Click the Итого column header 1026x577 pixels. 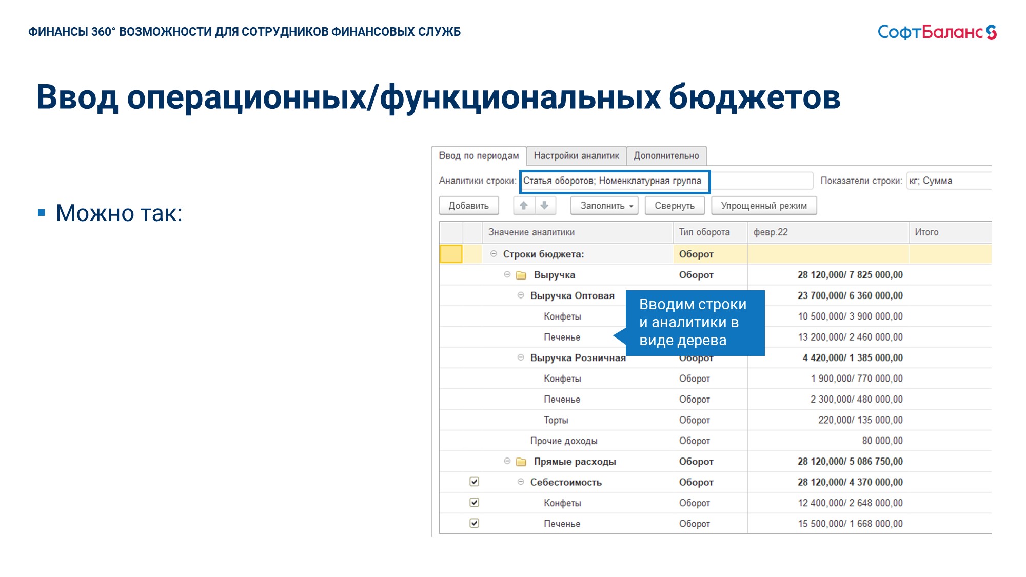[x=950, y=232]
